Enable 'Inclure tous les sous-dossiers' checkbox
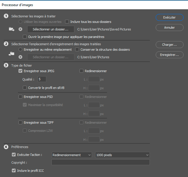This screenshot has width=188, height=177. click(x=67, y=22)
